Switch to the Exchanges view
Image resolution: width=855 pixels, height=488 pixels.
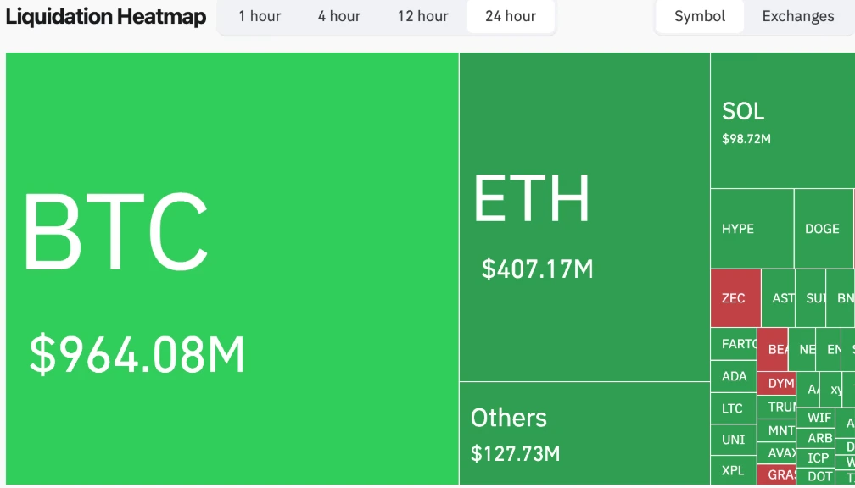(798, 16)
